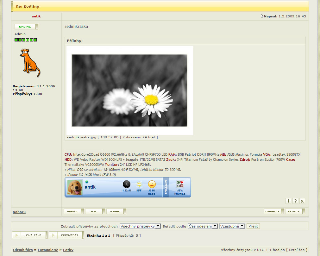Screen dimensions: 320x256
Task: Click the golden retriever photo in the Trillian banner
Action: [75, 187]
